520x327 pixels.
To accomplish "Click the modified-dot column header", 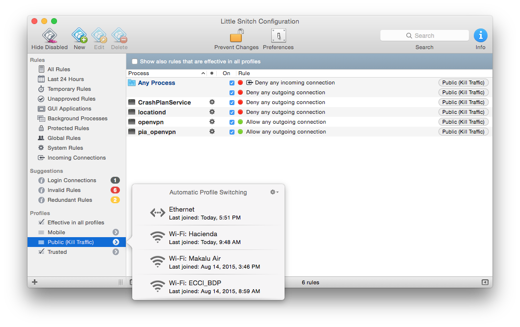I will (x=212, y=73).
